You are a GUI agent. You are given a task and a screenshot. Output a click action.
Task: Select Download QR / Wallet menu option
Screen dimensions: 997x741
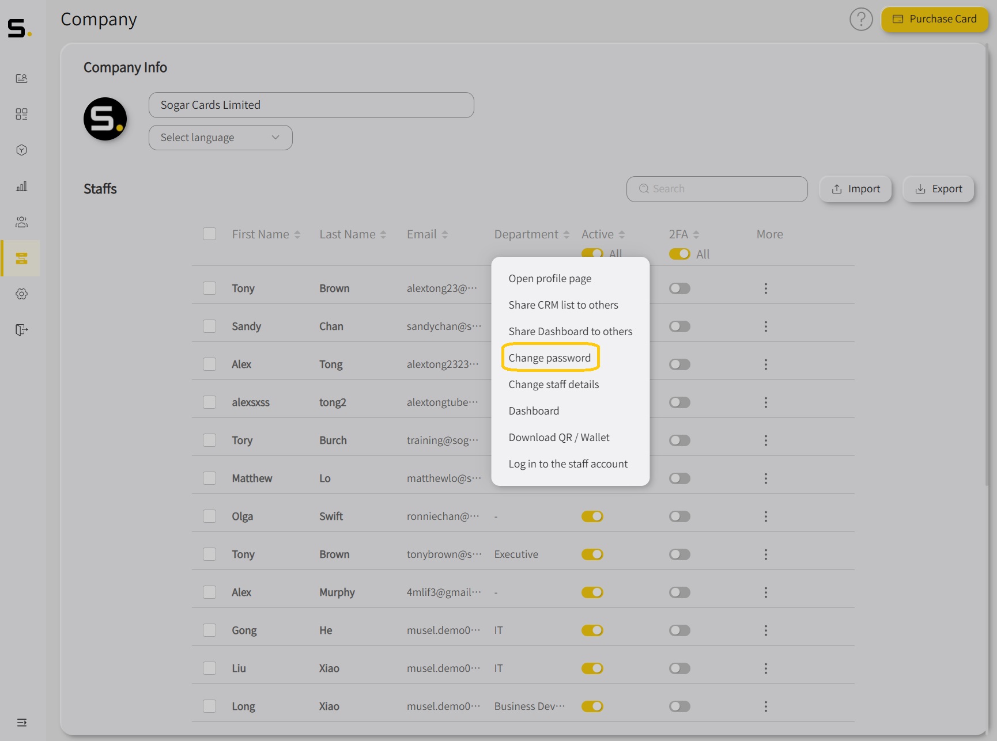(x=558, y=438)
